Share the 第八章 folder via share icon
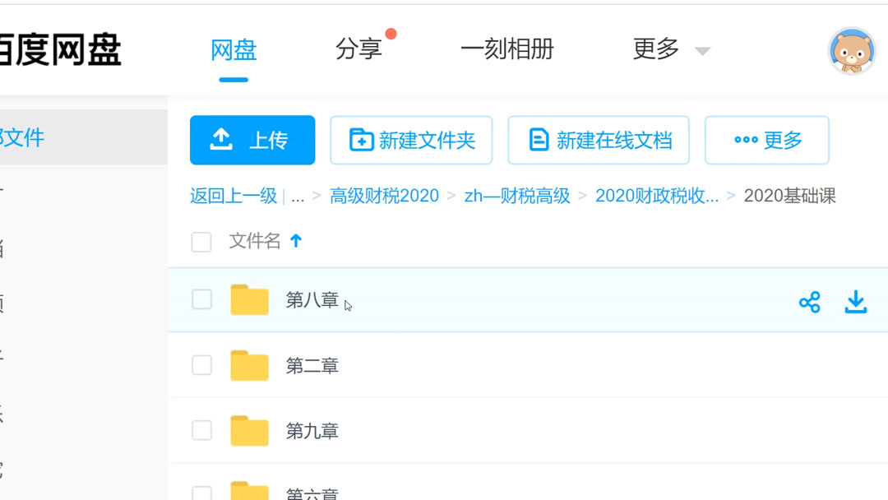 [x=810, y=303]
